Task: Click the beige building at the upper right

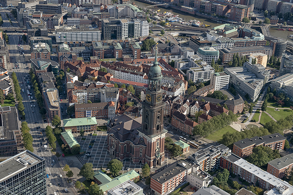Action: point(257,58)
